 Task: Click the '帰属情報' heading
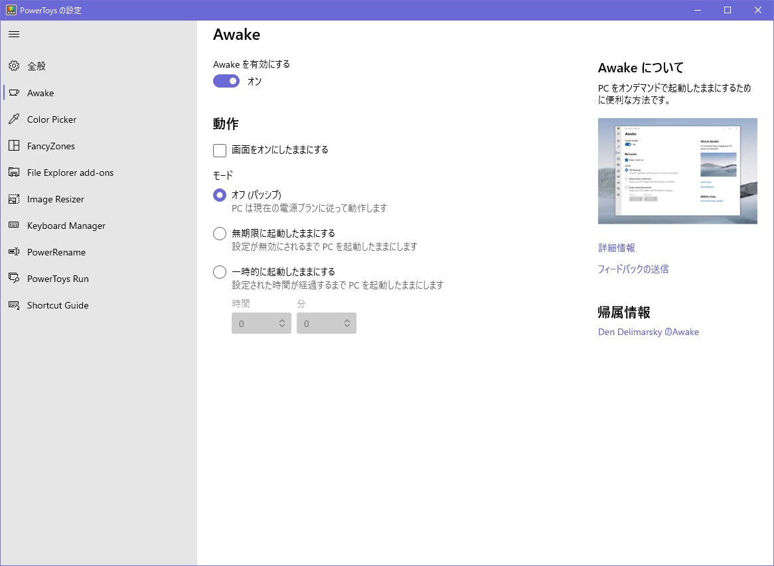624,313
